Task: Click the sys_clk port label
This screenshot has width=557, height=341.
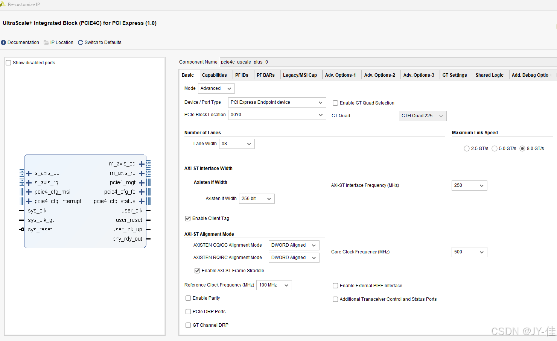Action: [37, 211]
